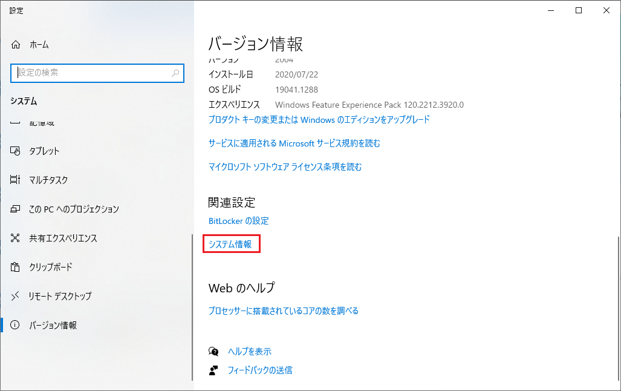Image resolution: width=621 pixels, height=391 pixels.
Task: Open Shared experiences via its icon
Action: 16,238
